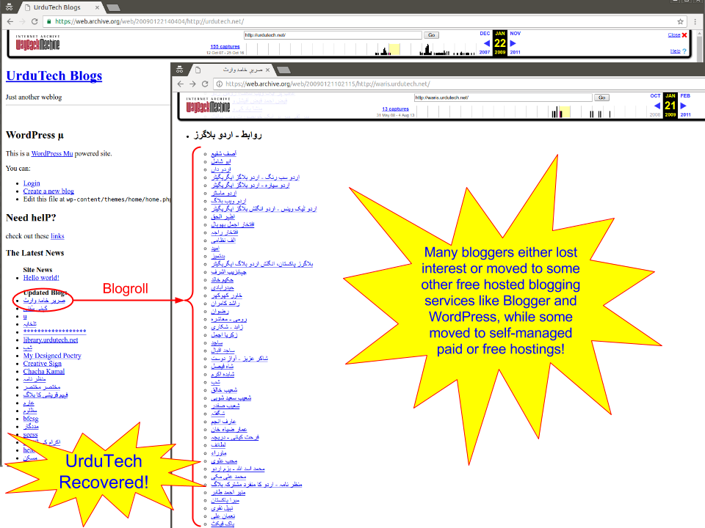Click incognito icon in front window title bar
Image resolution: width=705 pixels, height=528 pixels.
179,70
